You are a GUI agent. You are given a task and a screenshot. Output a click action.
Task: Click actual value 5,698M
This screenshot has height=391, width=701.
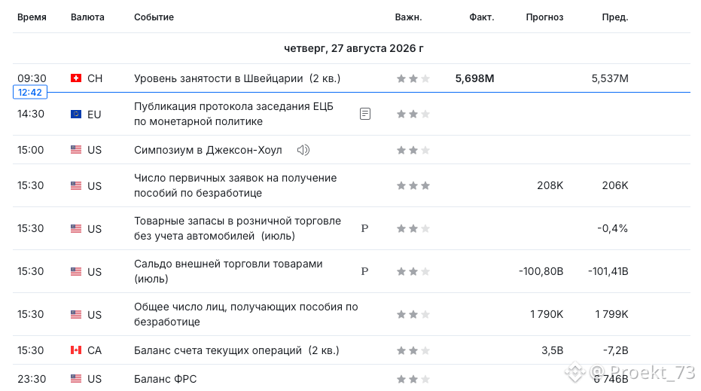pos(475,79)
